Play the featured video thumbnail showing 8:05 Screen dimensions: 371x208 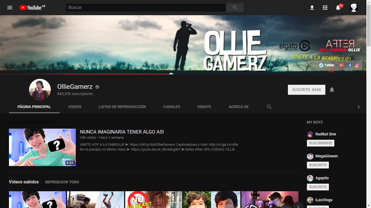click(x=42, y=147)
